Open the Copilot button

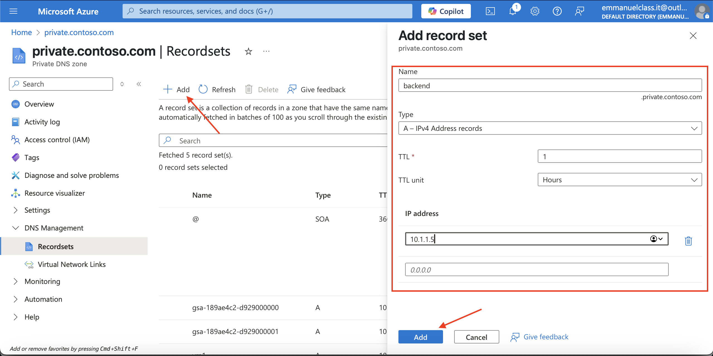click(x=446, y=11)
